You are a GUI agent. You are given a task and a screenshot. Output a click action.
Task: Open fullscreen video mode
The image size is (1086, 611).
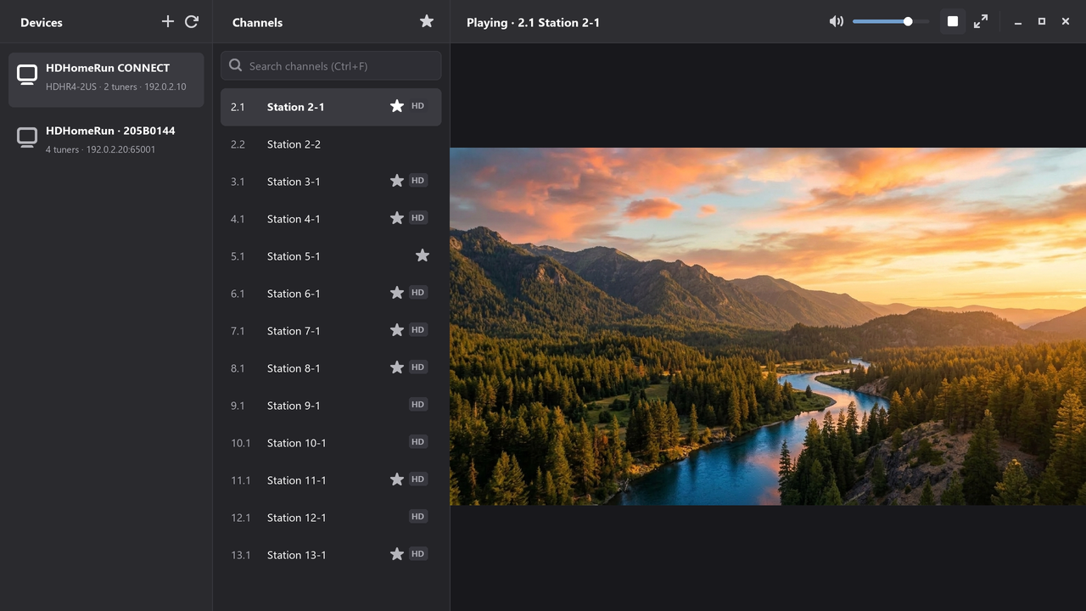pyautogui.click(x=981, y=21)
